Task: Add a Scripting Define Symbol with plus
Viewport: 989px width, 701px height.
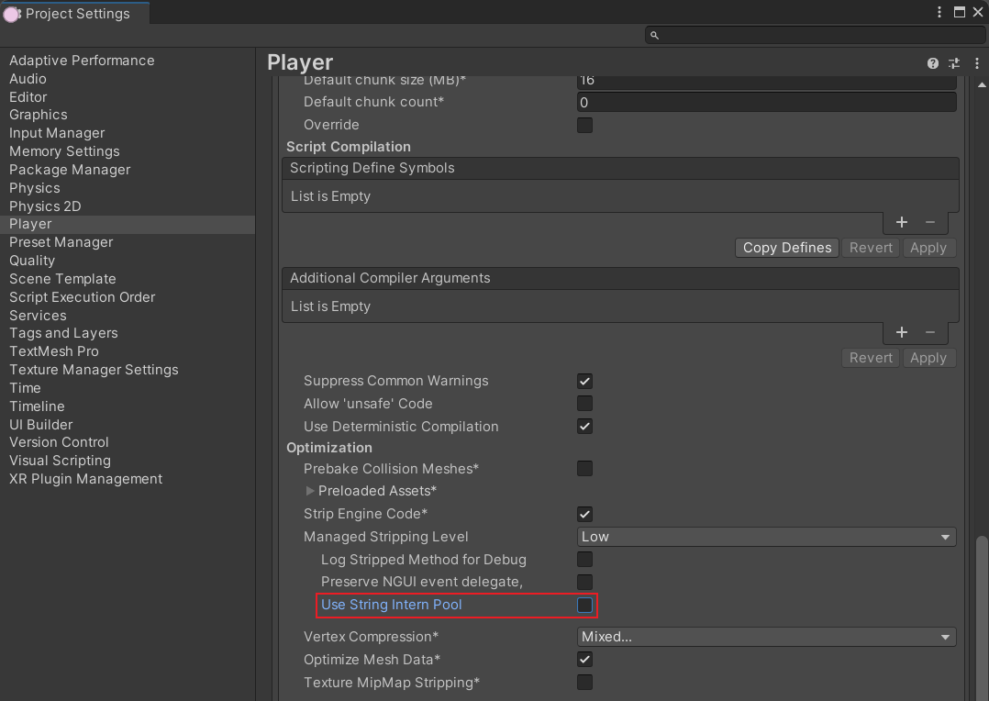Action: coord(901,222)
